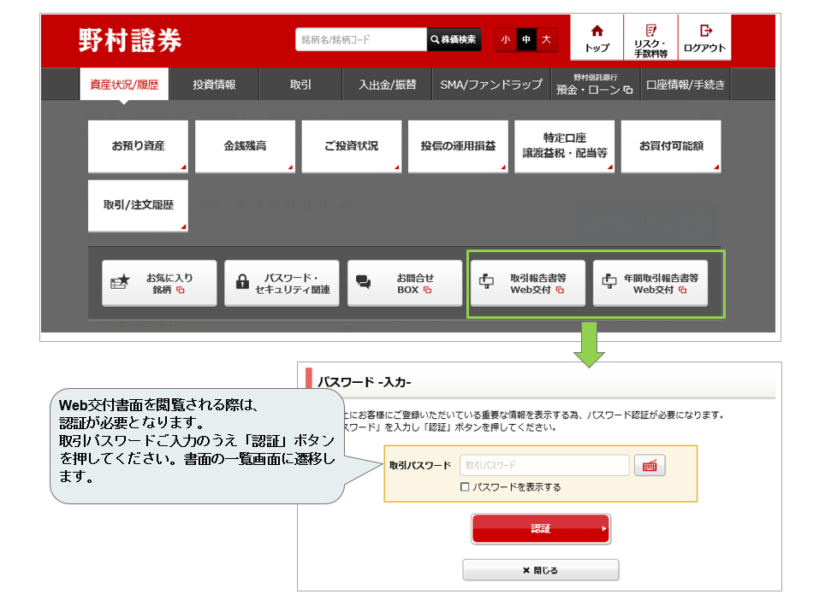Click the ログアウト logout icon
This screenshot has height=606, width=837.
pos(705,31)
